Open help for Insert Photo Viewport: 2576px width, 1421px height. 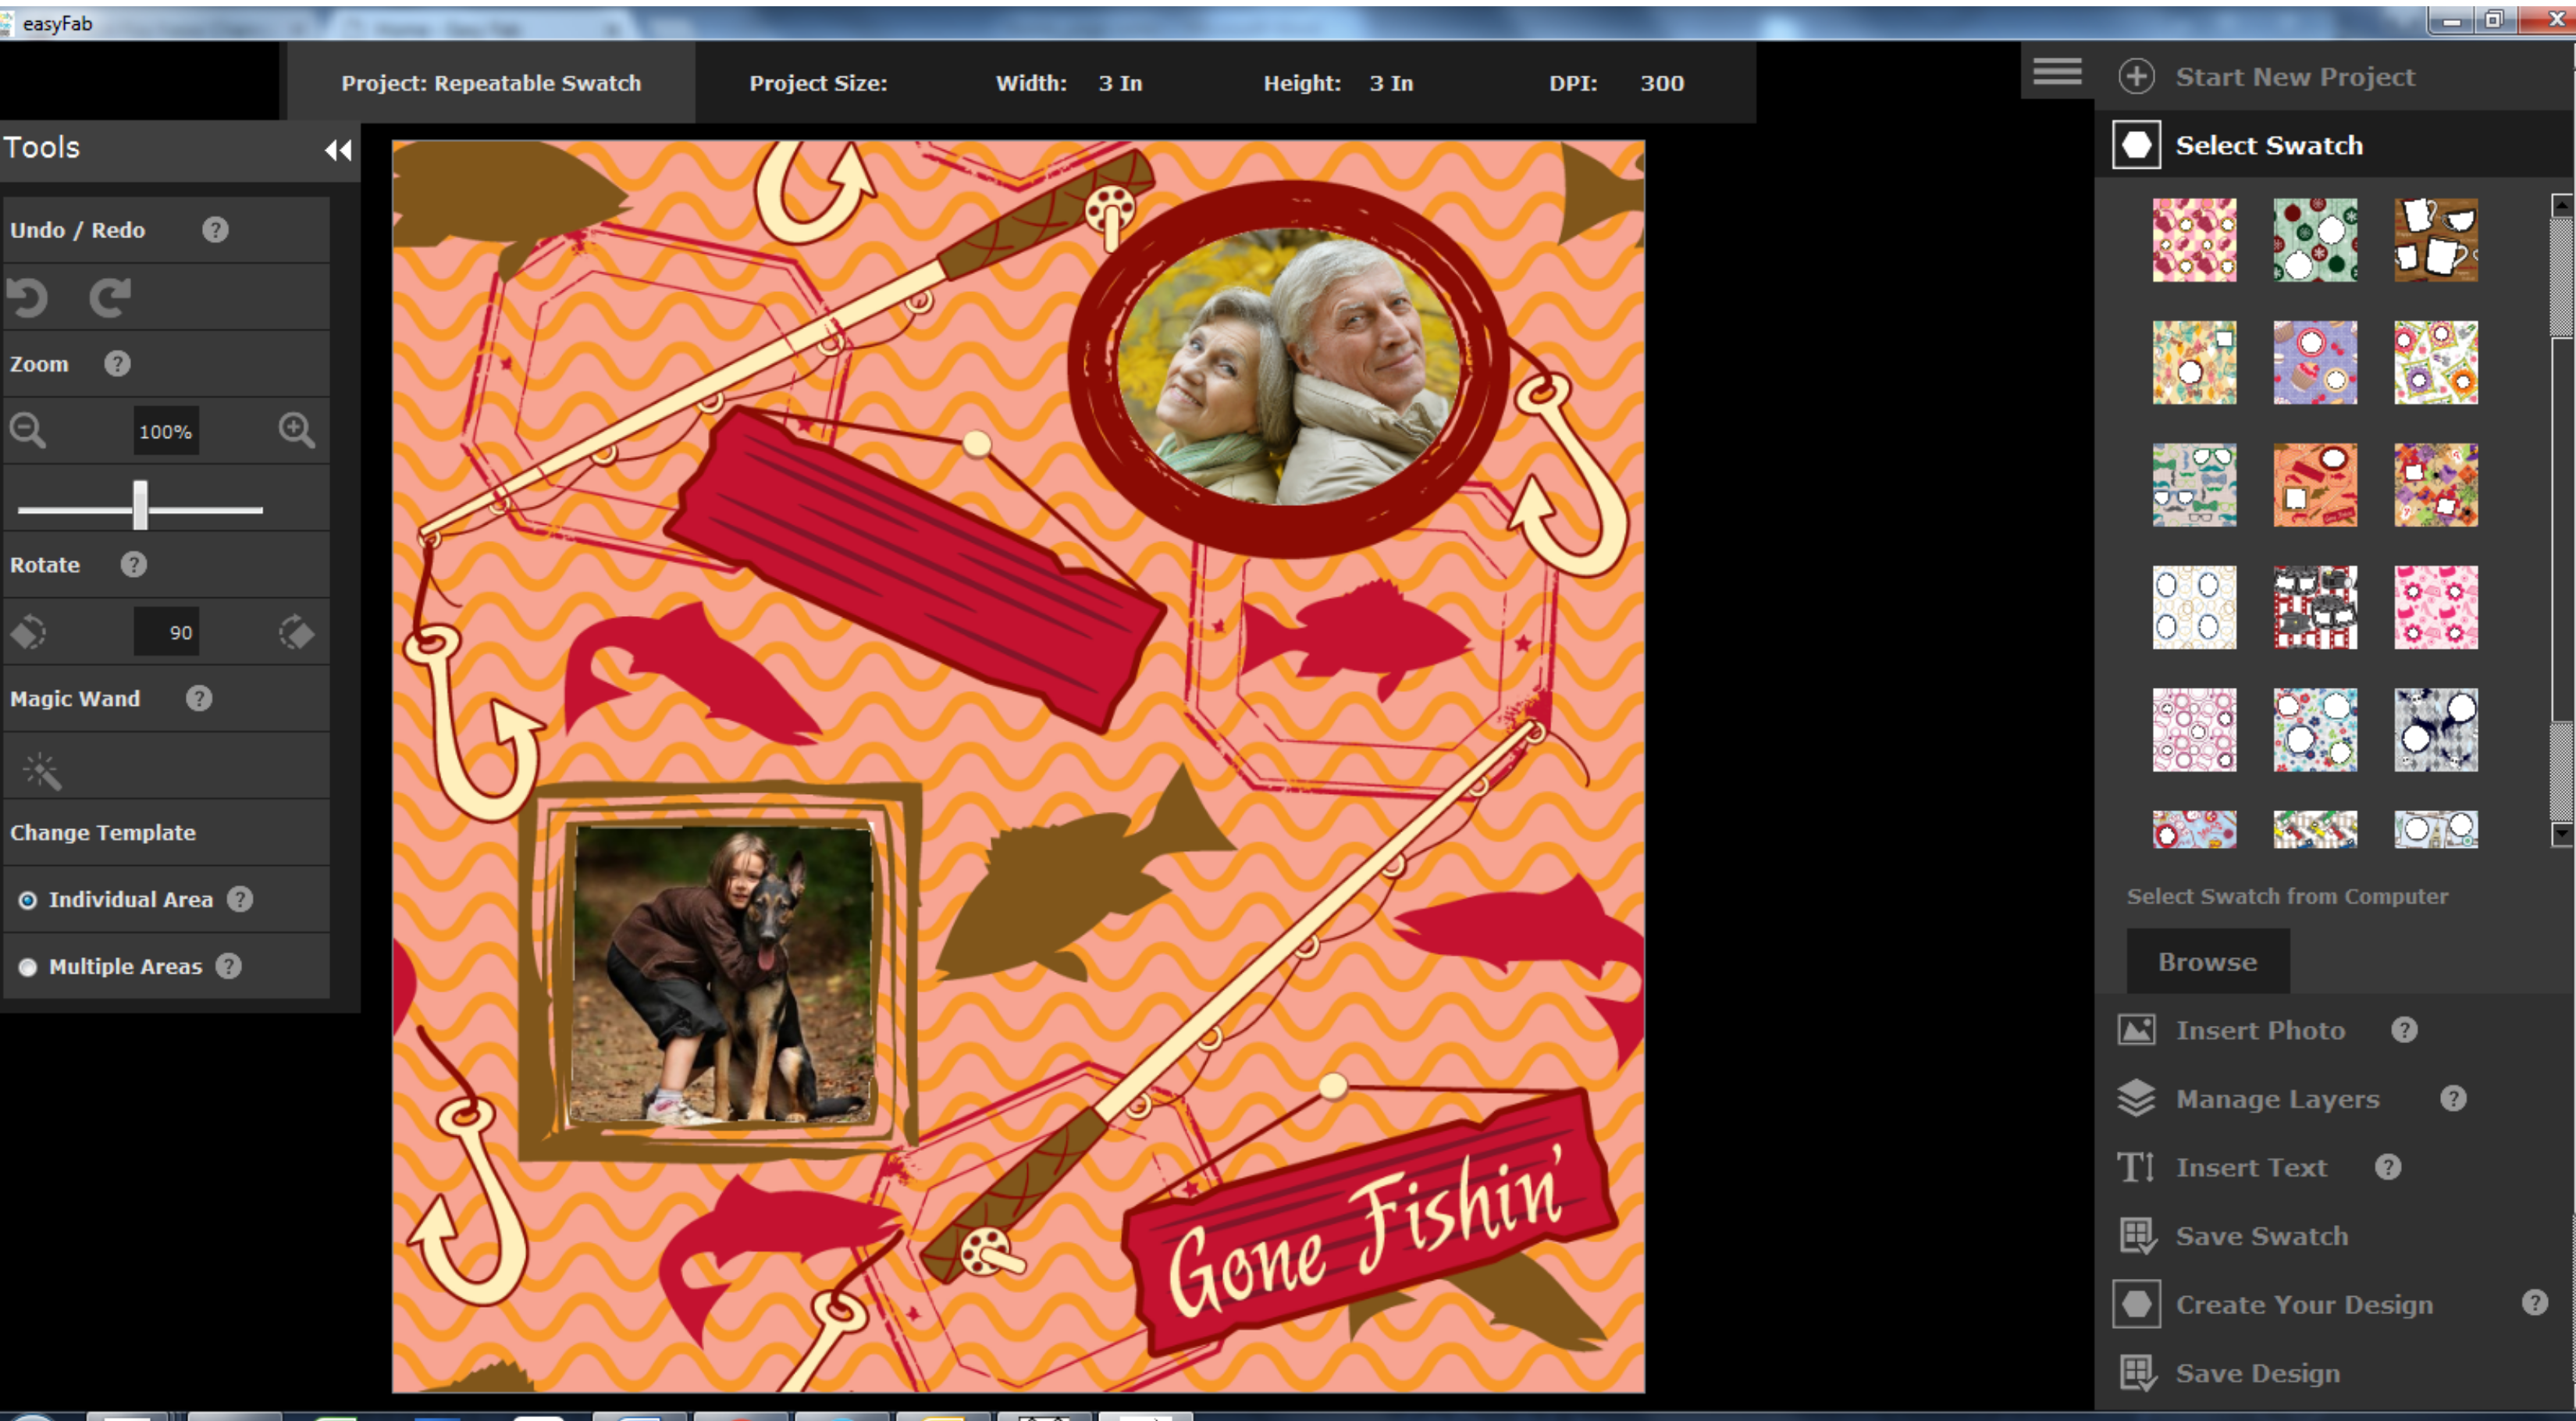click(2404, 1030)
